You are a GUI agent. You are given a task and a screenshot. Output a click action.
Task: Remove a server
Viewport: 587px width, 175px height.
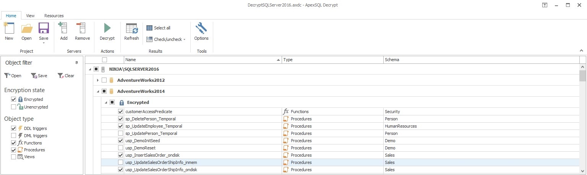(x=82, y=31)
